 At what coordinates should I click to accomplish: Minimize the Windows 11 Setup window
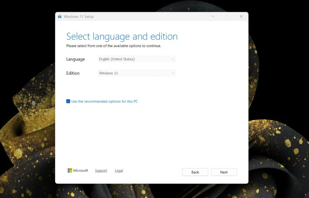(213, 17)
